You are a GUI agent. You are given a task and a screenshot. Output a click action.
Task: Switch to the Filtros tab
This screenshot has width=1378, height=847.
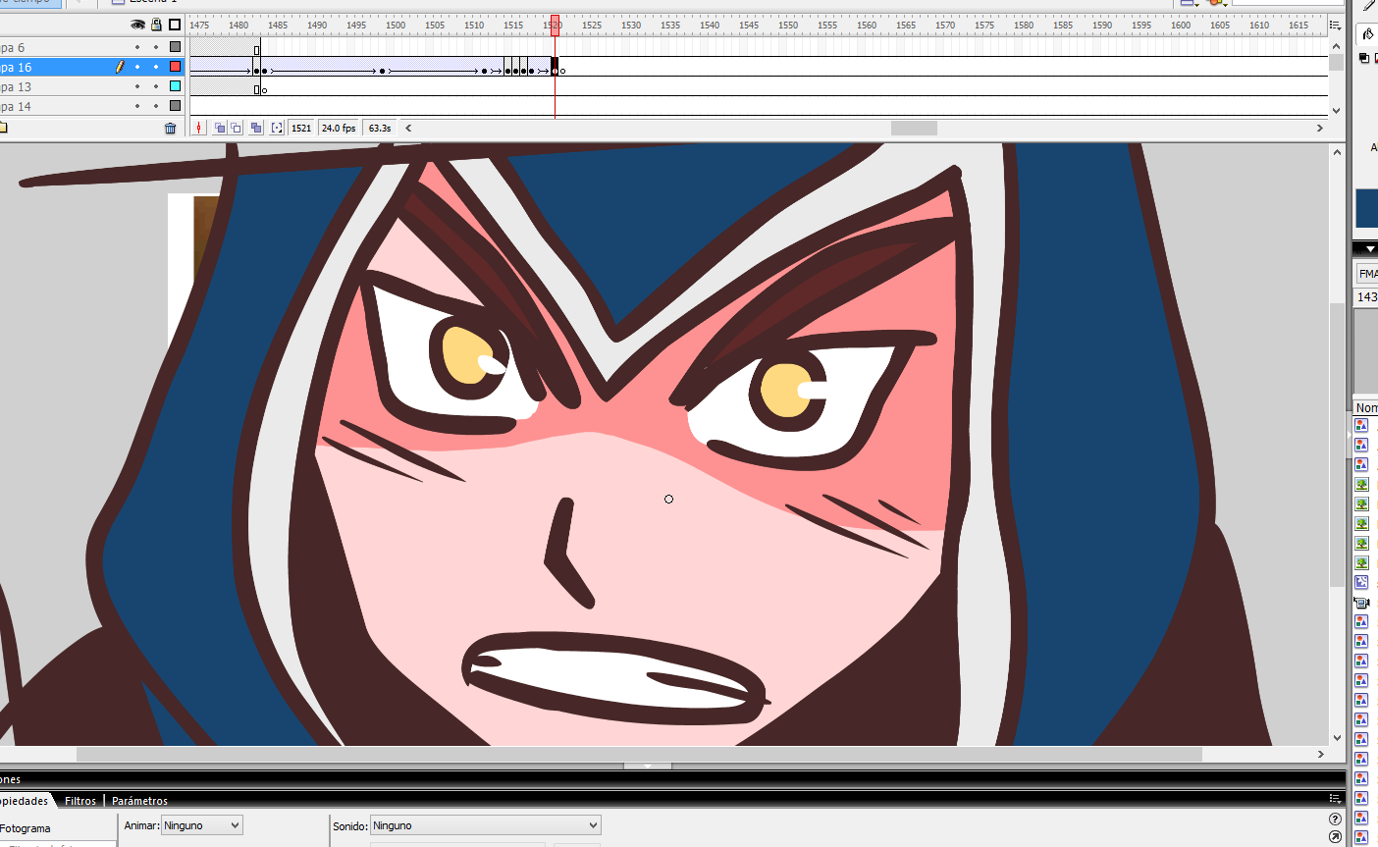(x=80, y=801)
